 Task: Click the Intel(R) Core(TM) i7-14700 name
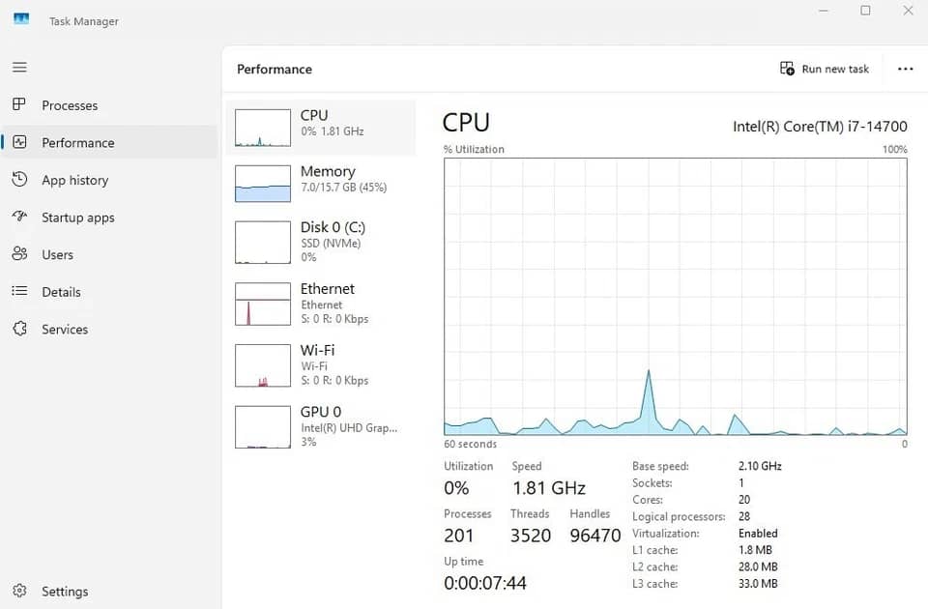click(820, 127)
